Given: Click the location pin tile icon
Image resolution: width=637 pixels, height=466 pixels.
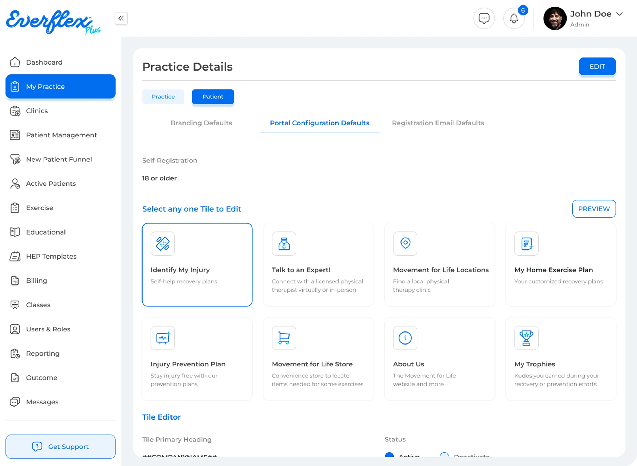Looking at the screenshot, I should [405, 244].
